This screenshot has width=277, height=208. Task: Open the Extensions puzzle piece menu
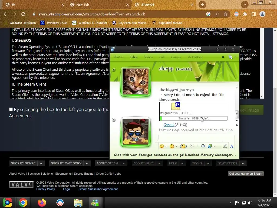click(245, 14)
